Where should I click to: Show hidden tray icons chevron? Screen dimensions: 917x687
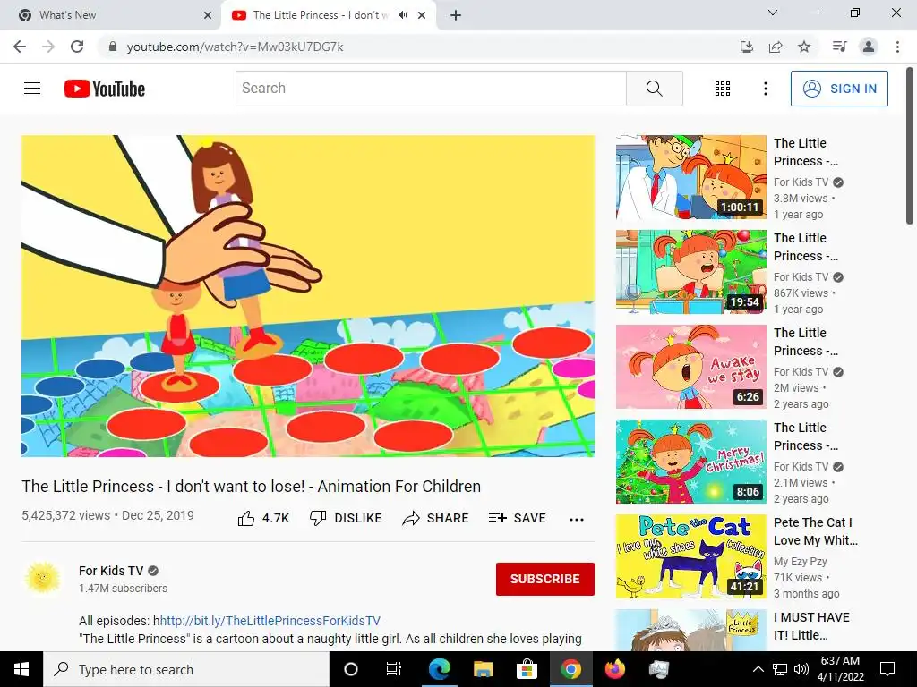coord(758,669)
